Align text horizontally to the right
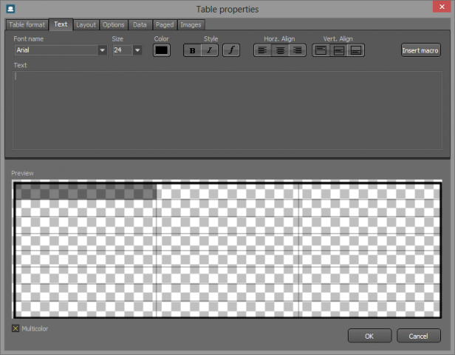This screenshot has height=355, width=455. [298, 50]
